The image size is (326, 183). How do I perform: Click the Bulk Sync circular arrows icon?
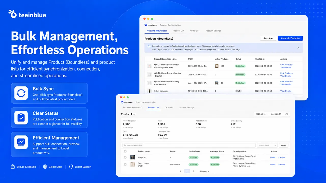click(21, 93)
